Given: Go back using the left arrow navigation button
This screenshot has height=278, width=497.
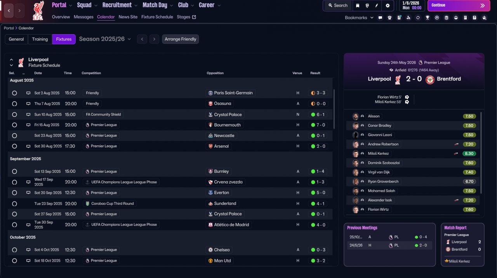Looking at the screenshot, I should pyautogui.click(x=9, y=10).
